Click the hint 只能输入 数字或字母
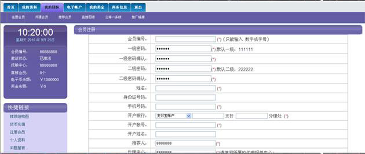Image resolution: width=365 pixels, height=154 pixels. coord(245,39)
